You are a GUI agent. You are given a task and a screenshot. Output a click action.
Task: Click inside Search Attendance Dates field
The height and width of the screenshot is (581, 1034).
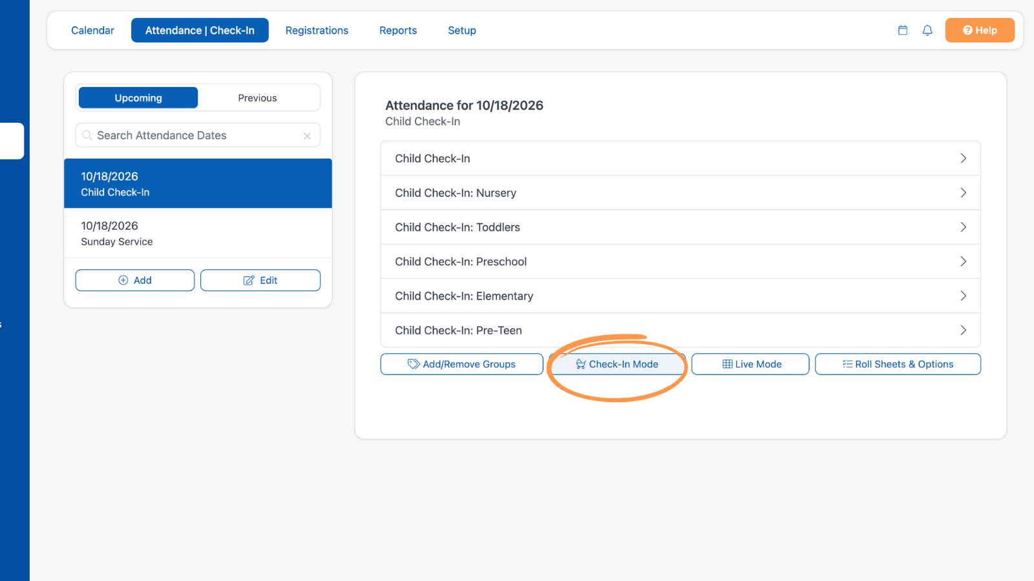pos(198,136)
